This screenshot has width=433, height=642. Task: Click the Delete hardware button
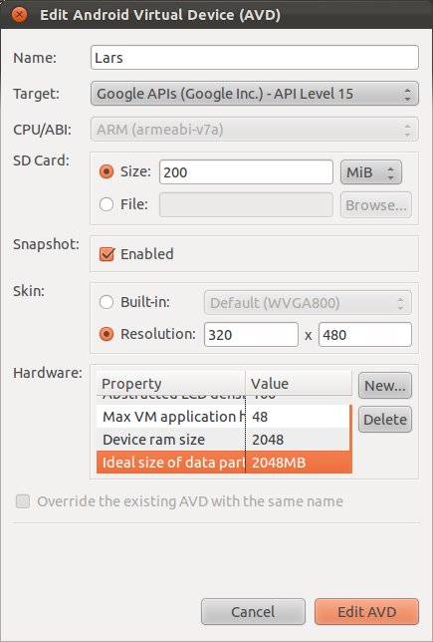click(x=385, y=420)
